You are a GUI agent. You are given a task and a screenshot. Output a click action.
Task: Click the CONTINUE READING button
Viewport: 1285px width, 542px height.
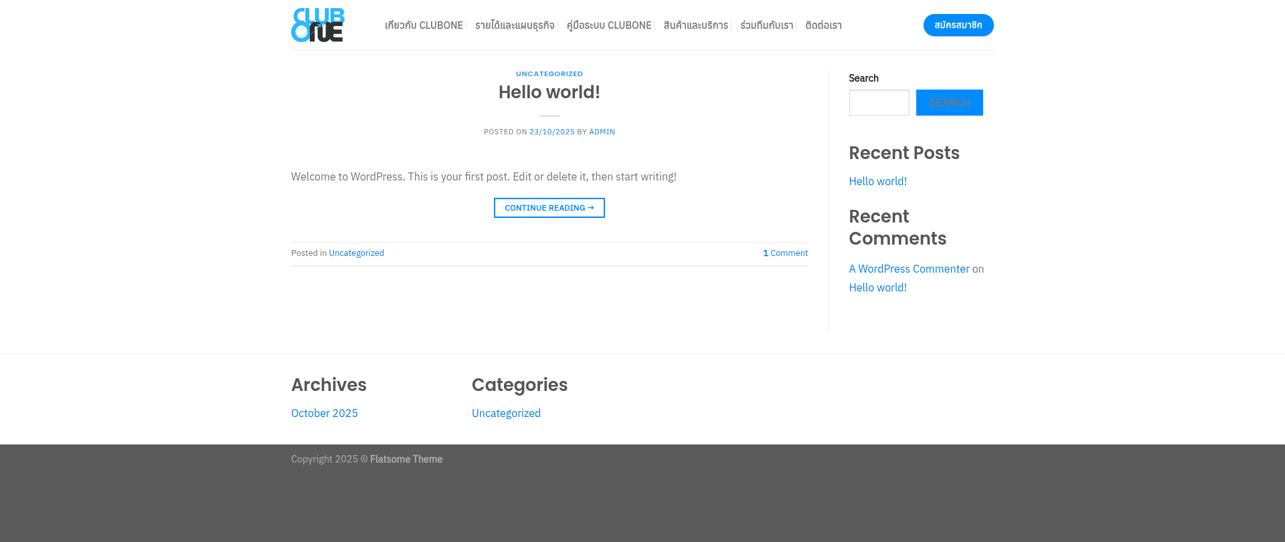coord(549,208)
